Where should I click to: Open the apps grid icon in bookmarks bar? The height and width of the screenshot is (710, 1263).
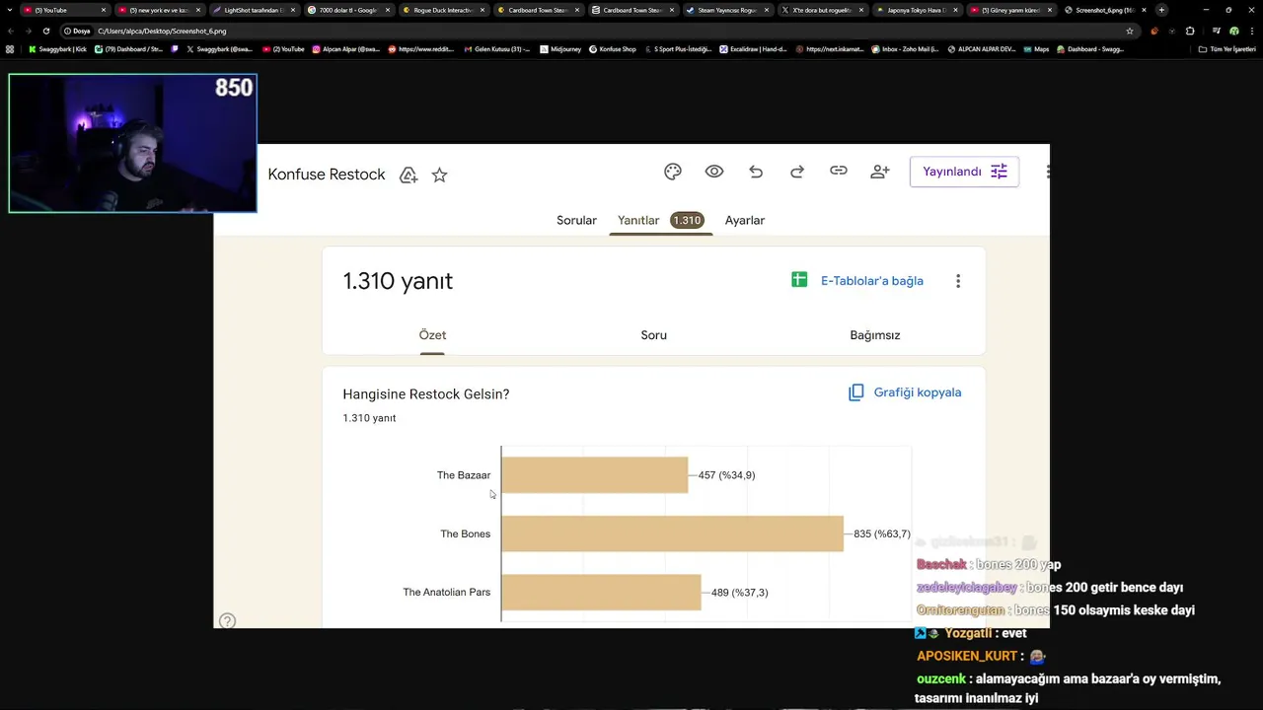(x=10, y=49)
